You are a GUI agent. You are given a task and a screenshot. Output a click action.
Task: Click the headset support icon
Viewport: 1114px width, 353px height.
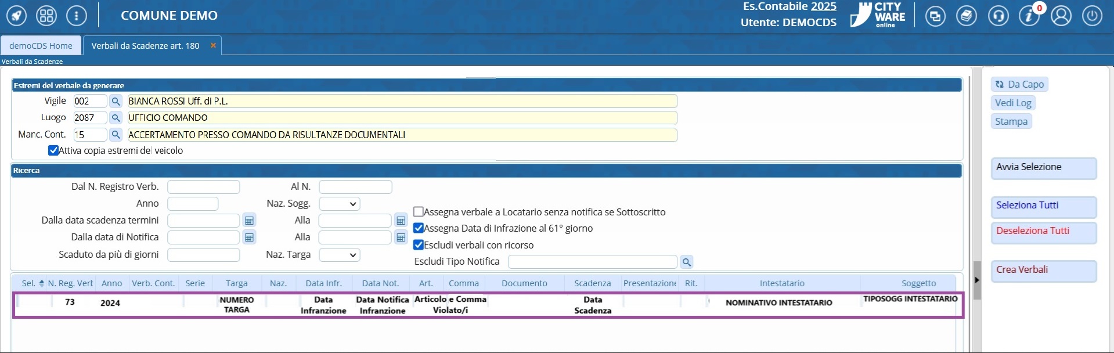(998, 16)
